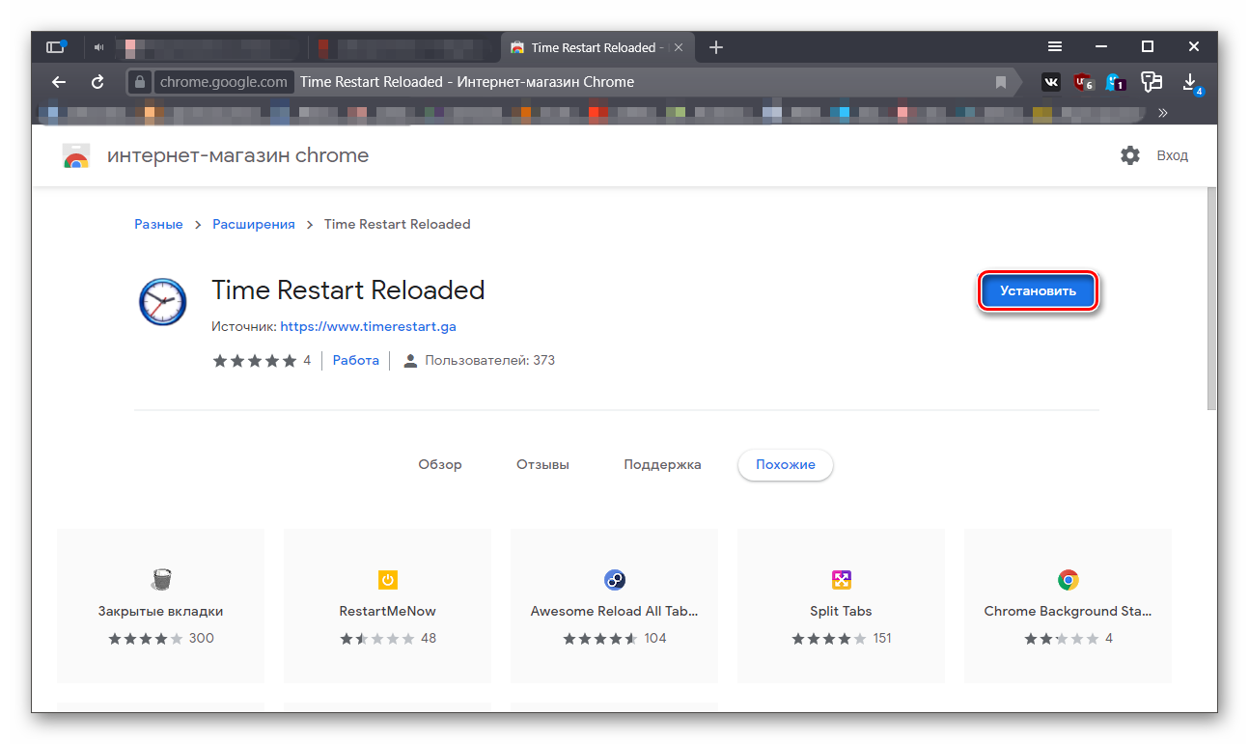Click the Time Restart Reloaded heading
Viewport: 1249px width, 744px height.
(x=347, y=289)
